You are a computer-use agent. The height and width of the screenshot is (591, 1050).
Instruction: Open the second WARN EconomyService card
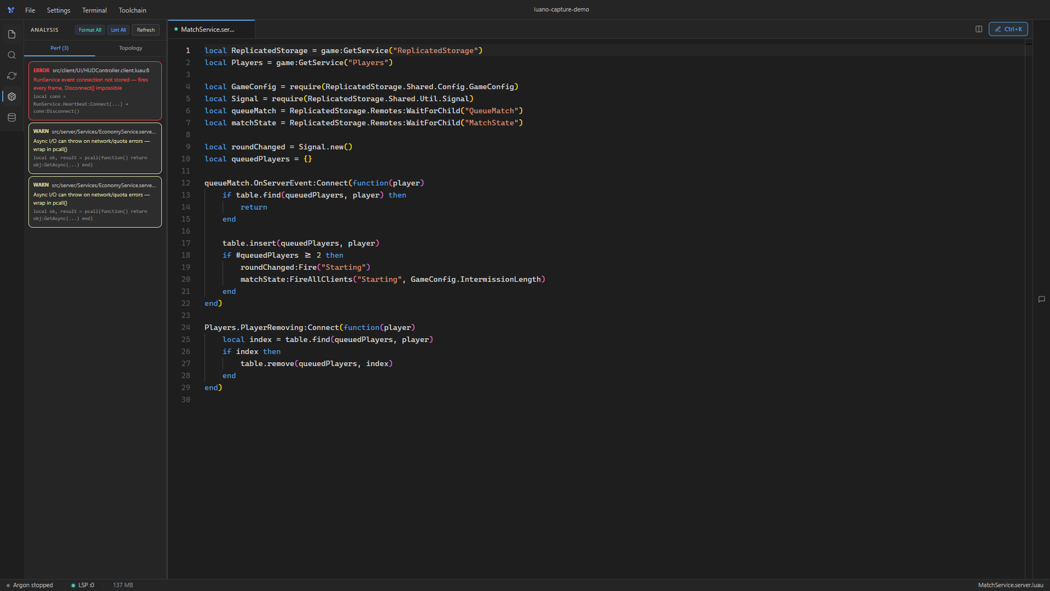coord(95,202)
